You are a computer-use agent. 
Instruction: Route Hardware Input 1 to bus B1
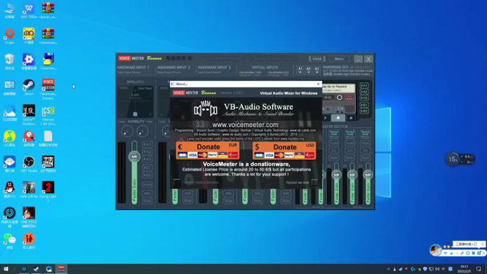point(147,168)
